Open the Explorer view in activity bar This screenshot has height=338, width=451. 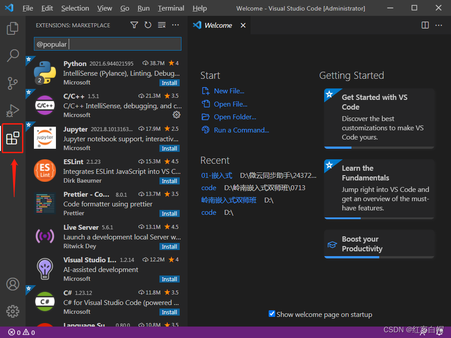coord(13,28)
